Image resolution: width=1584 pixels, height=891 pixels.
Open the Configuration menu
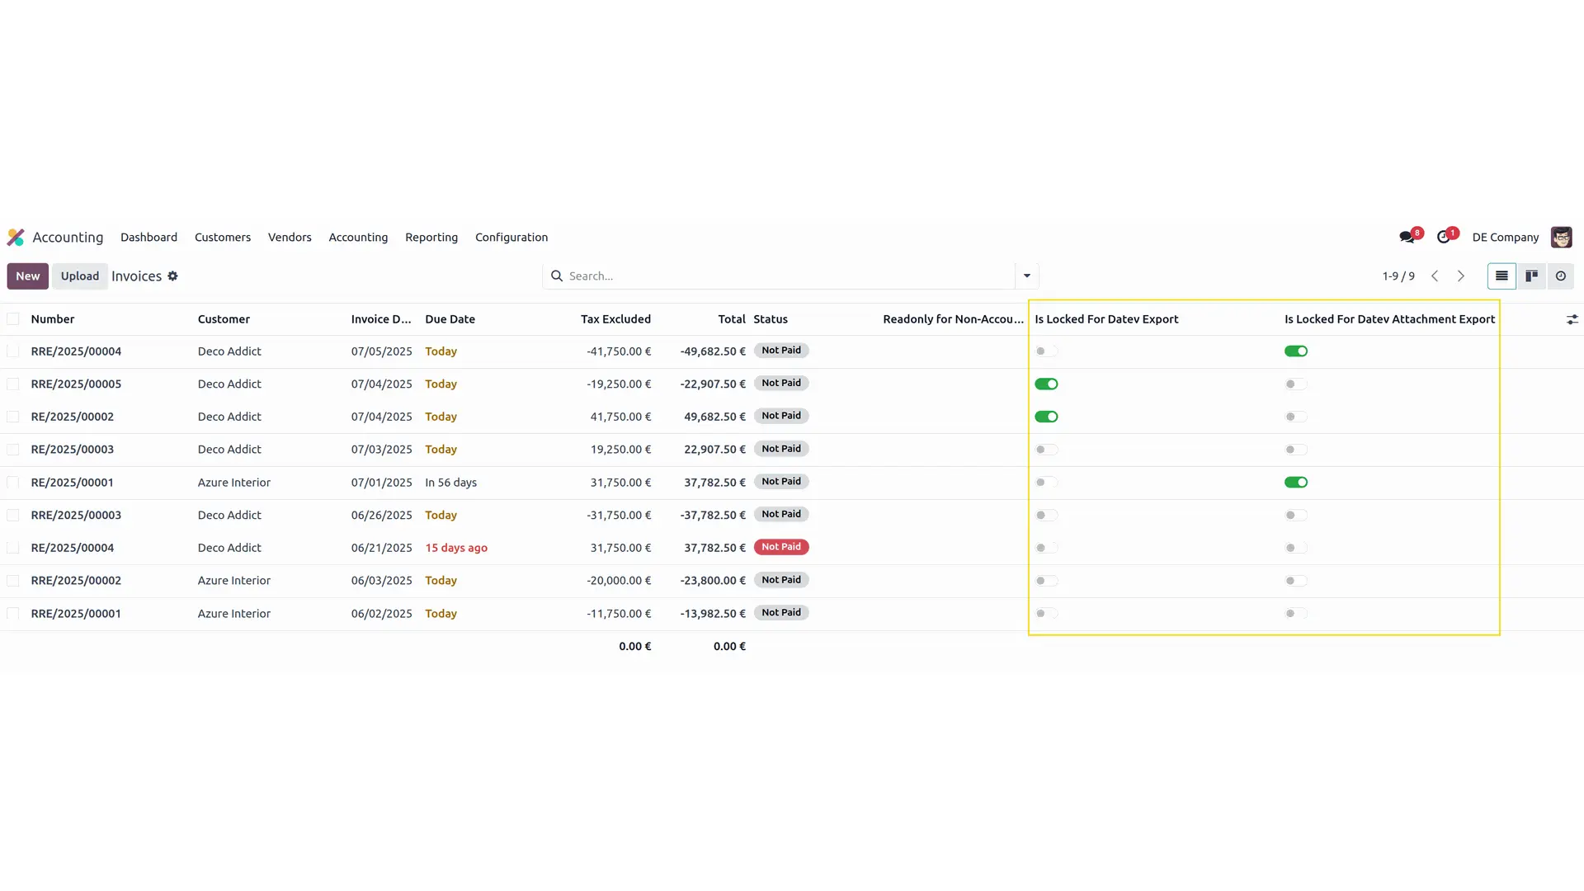pos(511,237)
